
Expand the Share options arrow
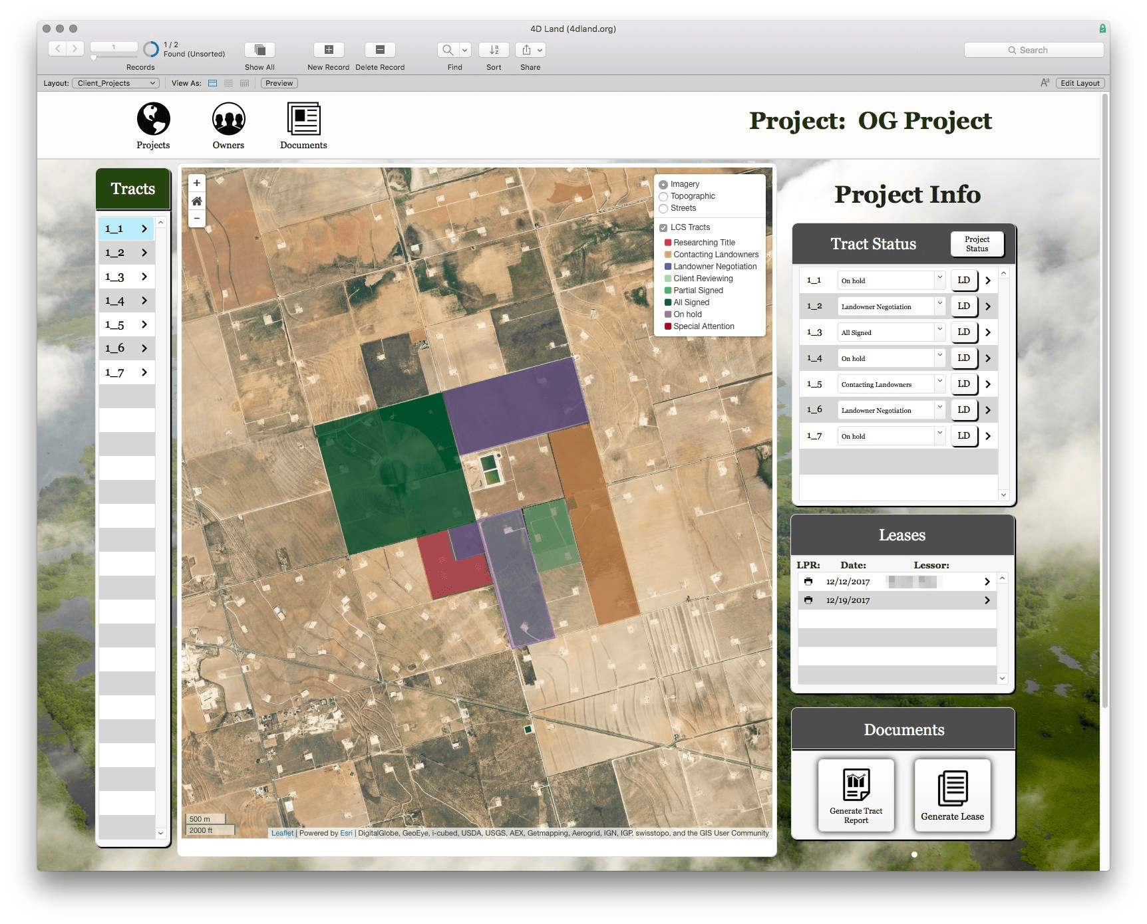[x=540, y=50]
